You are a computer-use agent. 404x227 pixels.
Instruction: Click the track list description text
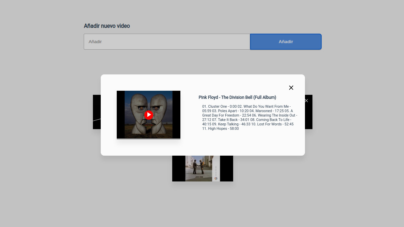coord(249,117)
